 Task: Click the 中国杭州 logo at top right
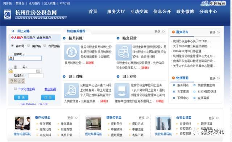point(213,3)
